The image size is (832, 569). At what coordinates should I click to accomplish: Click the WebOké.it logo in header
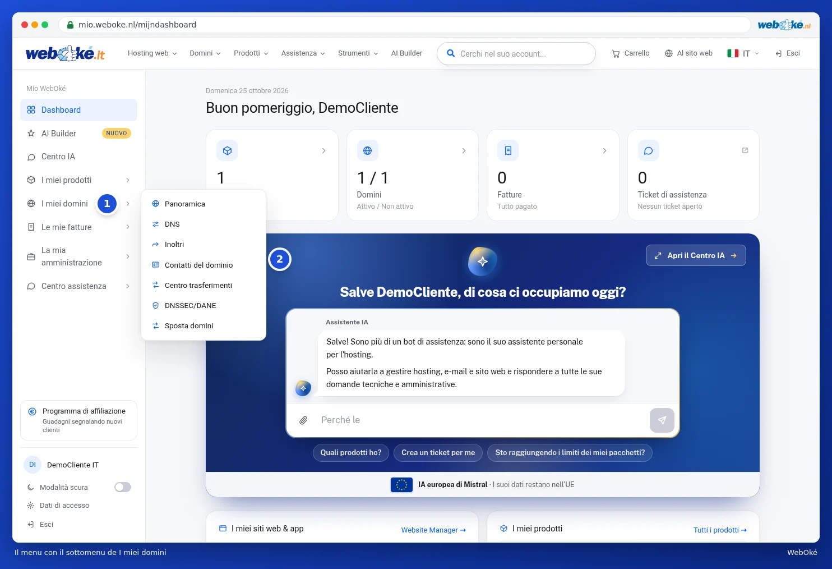(x=65, y=53)
